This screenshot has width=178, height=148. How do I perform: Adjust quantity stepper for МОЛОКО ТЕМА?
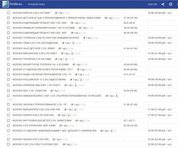(63, 43)
